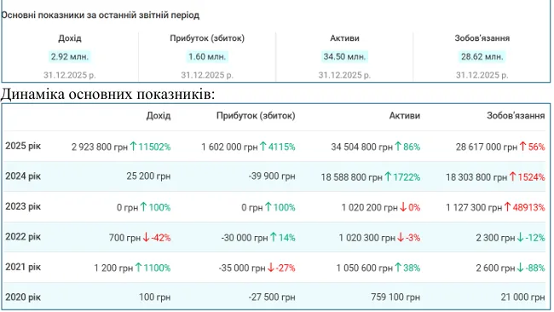Select the highlighted 34.50 млн. assets value
Screen dimensions: 554x312
click(344, 56)
